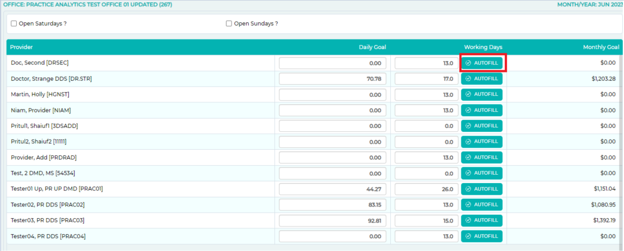Toggle the Open Sundays checkbox

[x=229, y=23]
